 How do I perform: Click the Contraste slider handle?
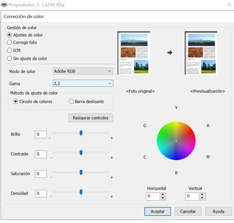coord(81,153)
